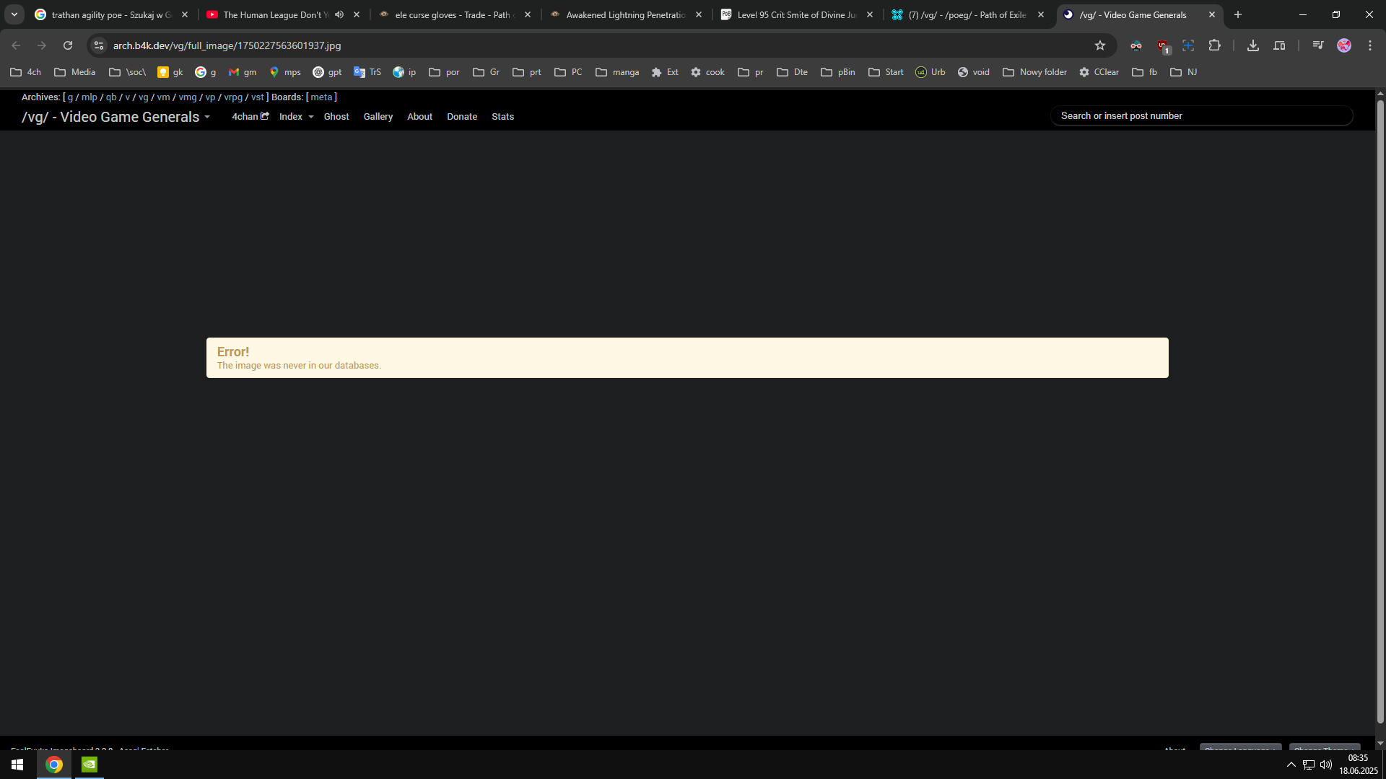Go to the mlp archive link
The image size is (1386, 779).
90,97
